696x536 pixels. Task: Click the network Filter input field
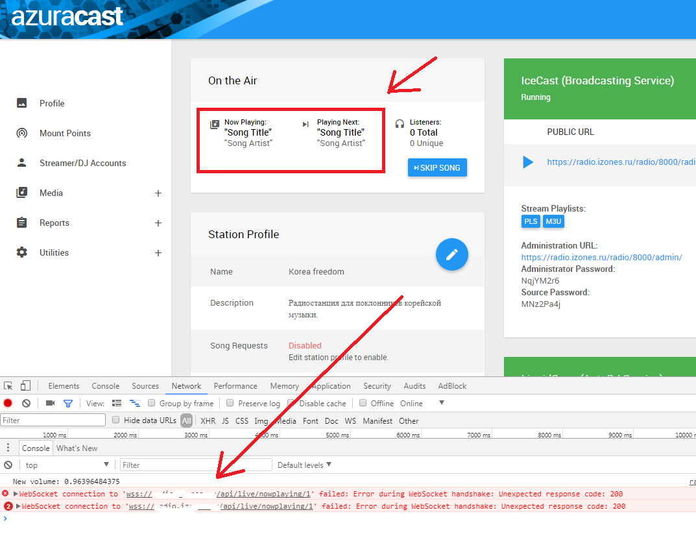(53, 420)
